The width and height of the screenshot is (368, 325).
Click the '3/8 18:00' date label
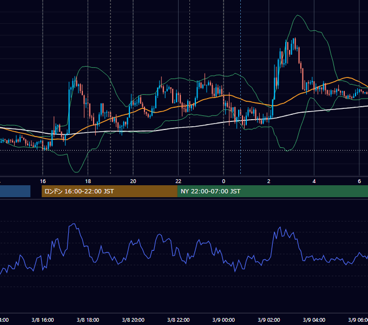coord(88,320)
